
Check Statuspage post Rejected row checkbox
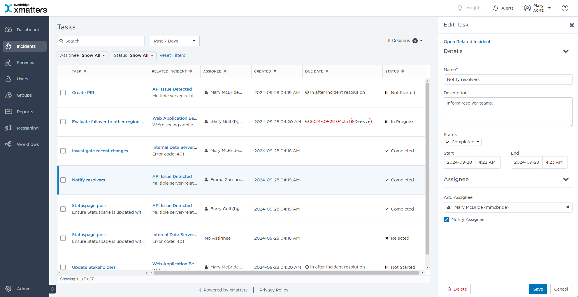click(x=63, y=238)
